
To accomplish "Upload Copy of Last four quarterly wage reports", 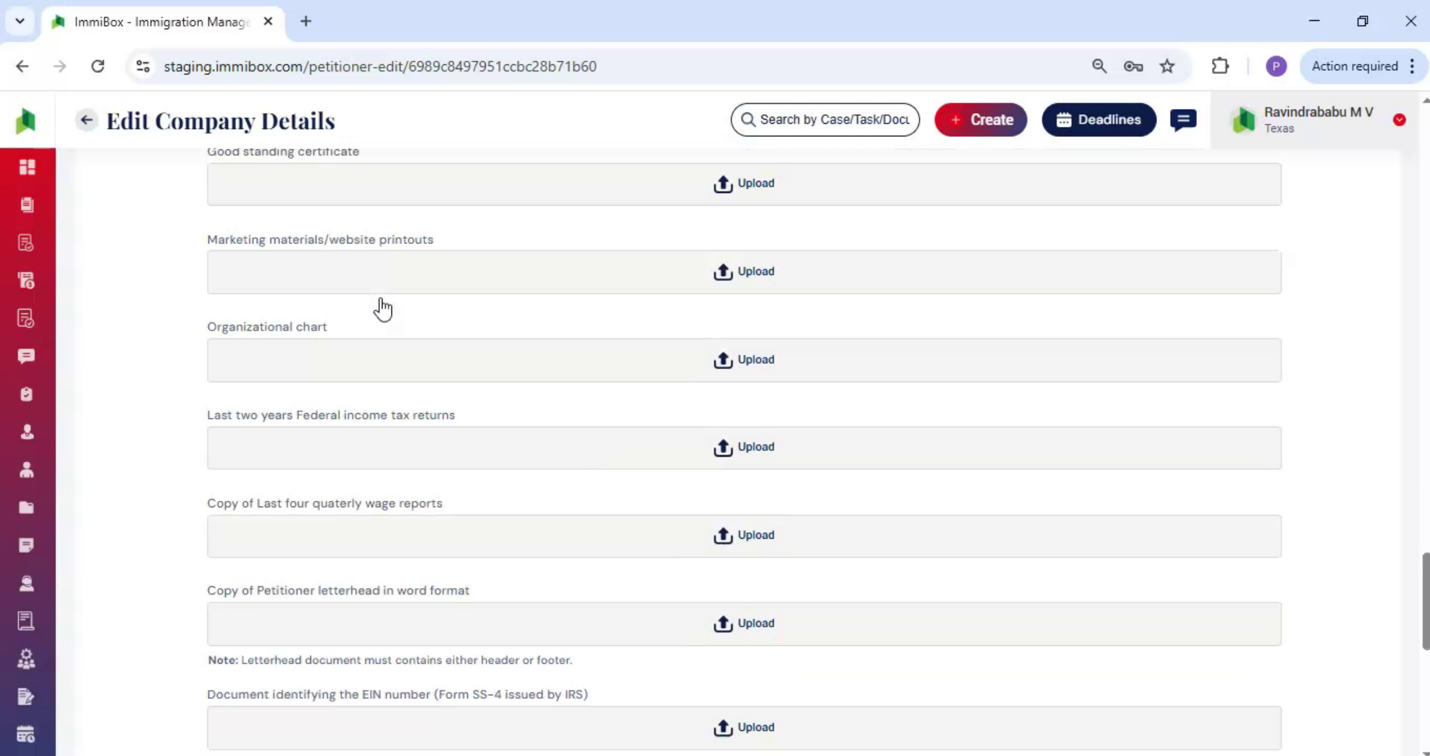I will coord(744,536).
